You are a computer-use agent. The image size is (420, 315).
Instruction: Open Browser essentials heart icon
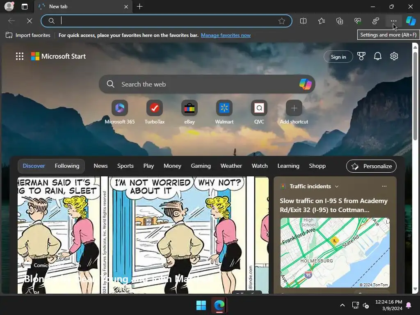click(x=358, y=21)
